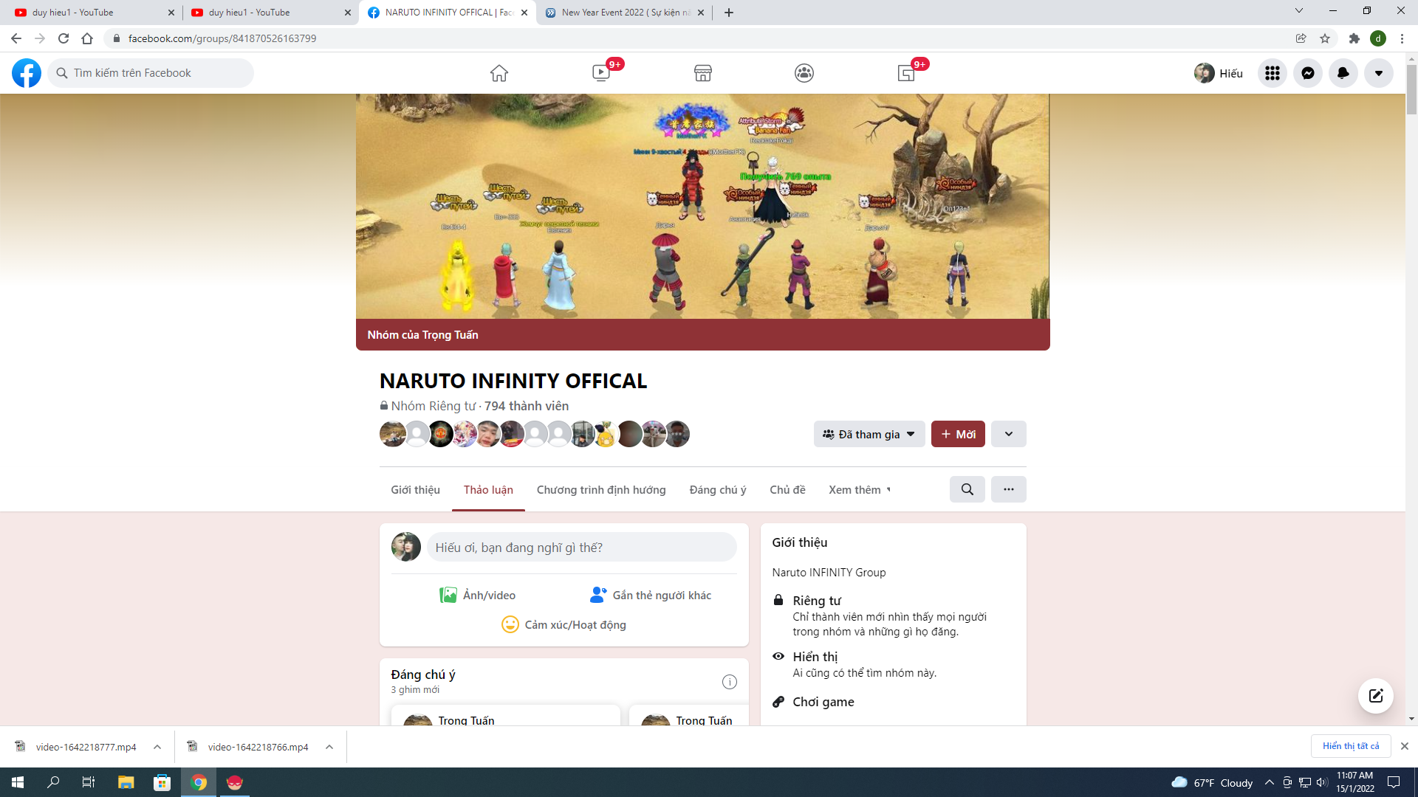Choose Cảm xúc/Hoạt động option
The image size is (1418, 797).
(x=564, y=624)
